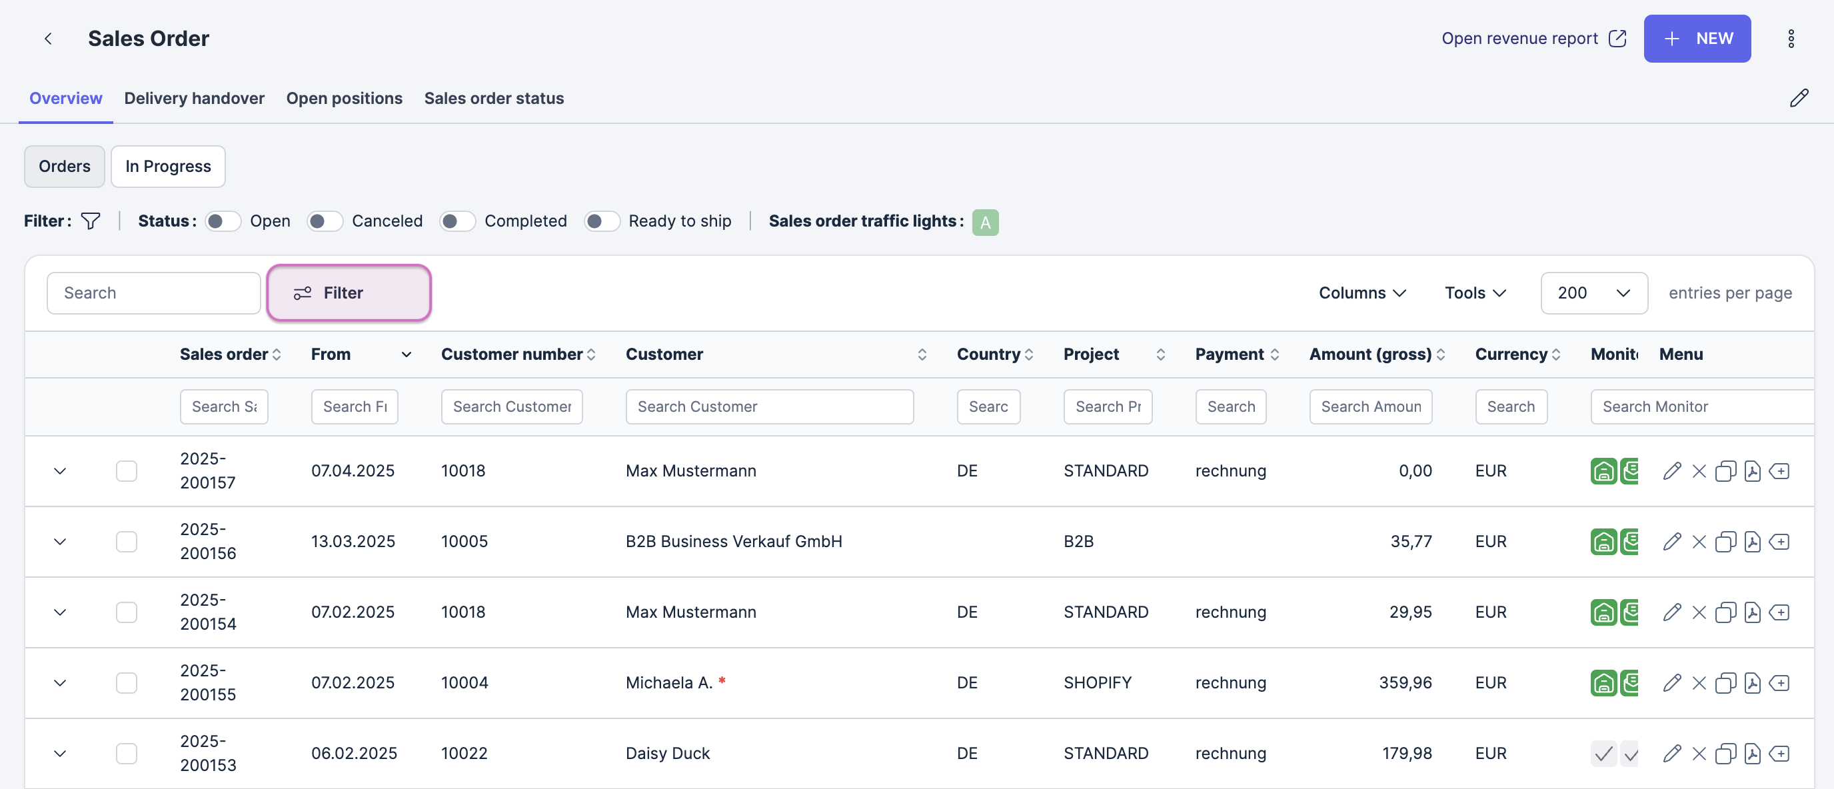Screen dimensions: 1834x789
Task: Click the back arrow beside Sales Order
Action: tap(48, 39)
